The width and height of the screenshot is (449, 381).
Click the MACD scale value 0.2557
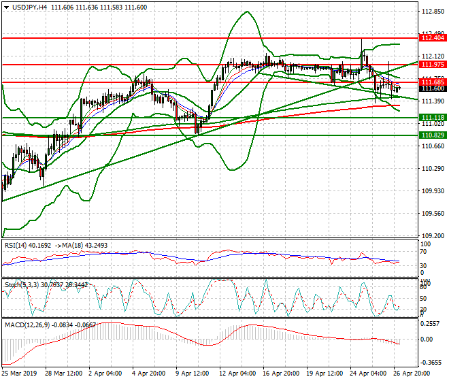pyautogui.click(x=430, y=323)
